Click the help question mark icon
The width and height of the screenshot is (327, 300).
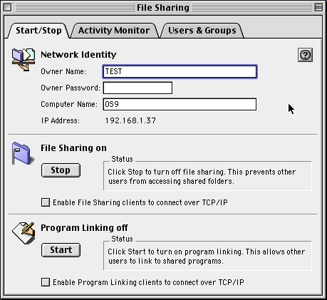pos(305,55)
